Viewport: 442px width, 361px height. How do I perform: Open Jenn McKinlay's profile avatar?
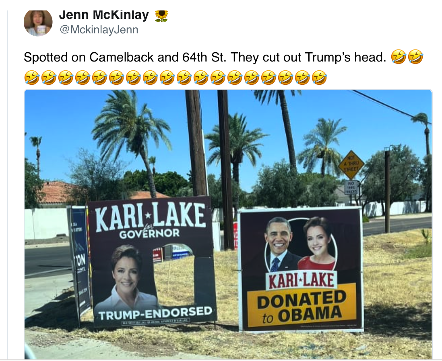click(x=38, y=23)
